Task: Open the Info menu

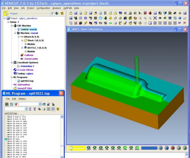Action: point(23,8)
